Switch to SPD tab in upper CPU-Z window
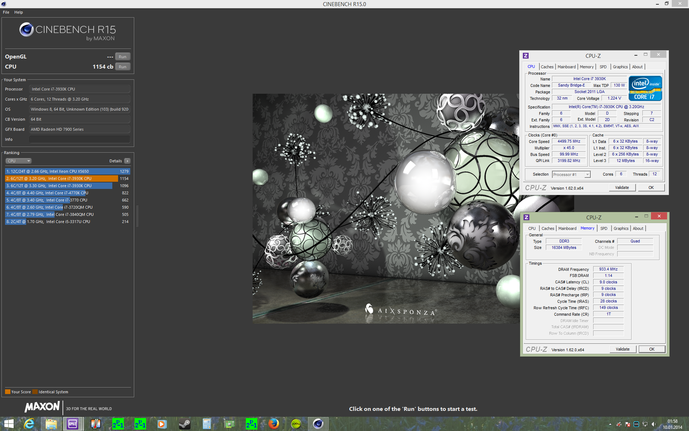689x431 pixels. 603,67
